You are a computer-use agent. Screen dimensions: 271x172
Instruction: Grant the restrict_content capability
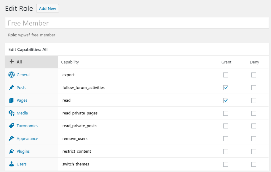click(x=226, y=151)
